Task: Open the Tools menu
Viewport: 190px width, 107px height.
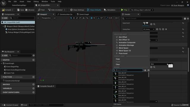Action: pos(53,1)
